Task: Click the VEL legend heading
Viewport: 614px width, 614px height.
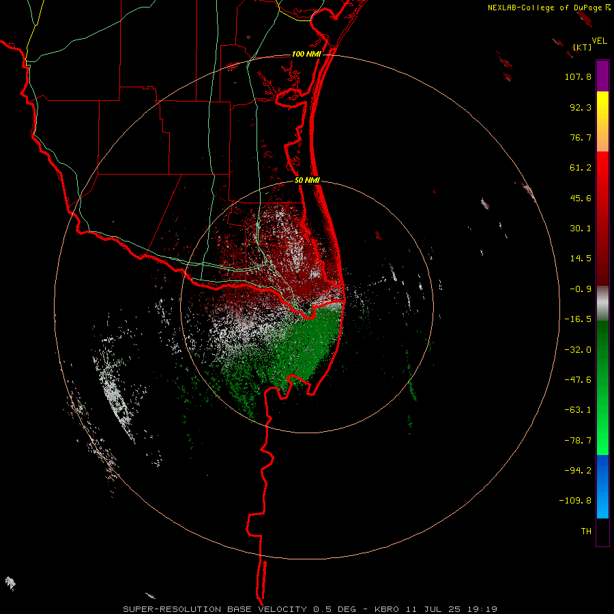Action: pyautogui.click(x=599, y=41)
